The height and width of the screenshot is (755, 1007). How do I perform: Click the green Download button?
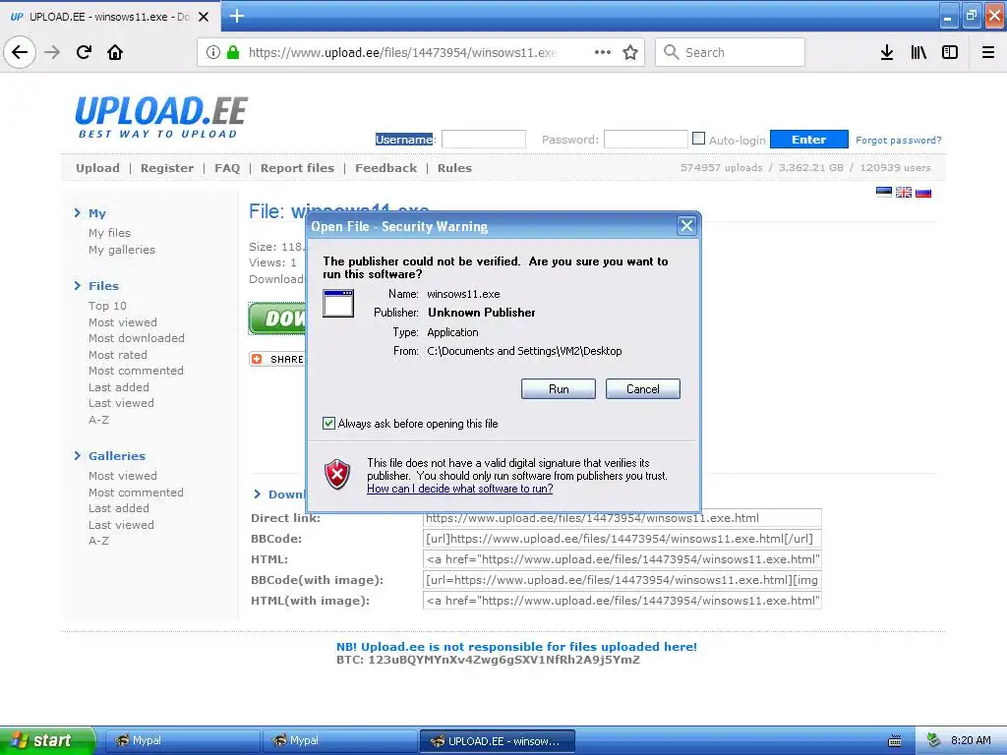(x=277, y=318)
